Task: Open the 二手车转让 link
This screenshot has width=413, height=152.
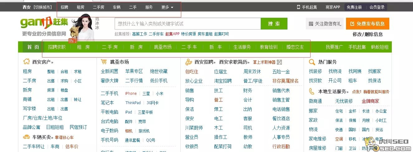Action: [34, 146]
